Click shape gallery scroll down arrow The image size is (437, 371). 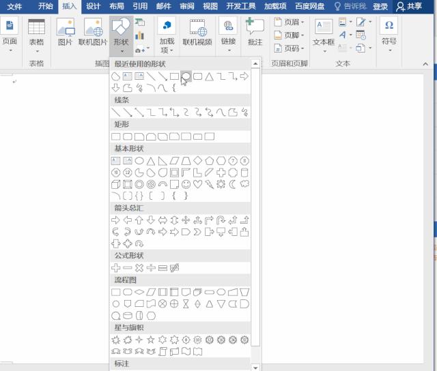coord(255,368)
